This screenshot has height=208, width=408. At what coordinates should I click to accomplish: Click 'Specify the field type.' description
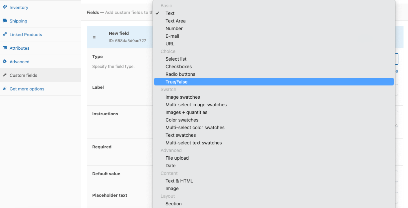tap(113, 67)
